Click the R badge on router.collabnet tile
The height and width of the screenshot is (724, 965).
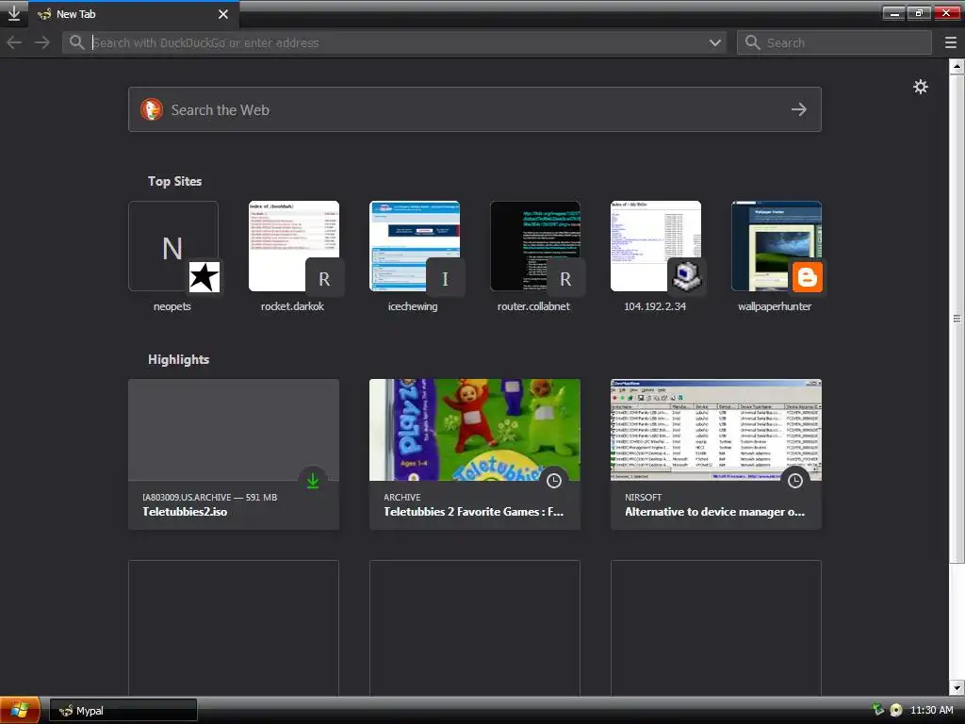pos(565,278)
